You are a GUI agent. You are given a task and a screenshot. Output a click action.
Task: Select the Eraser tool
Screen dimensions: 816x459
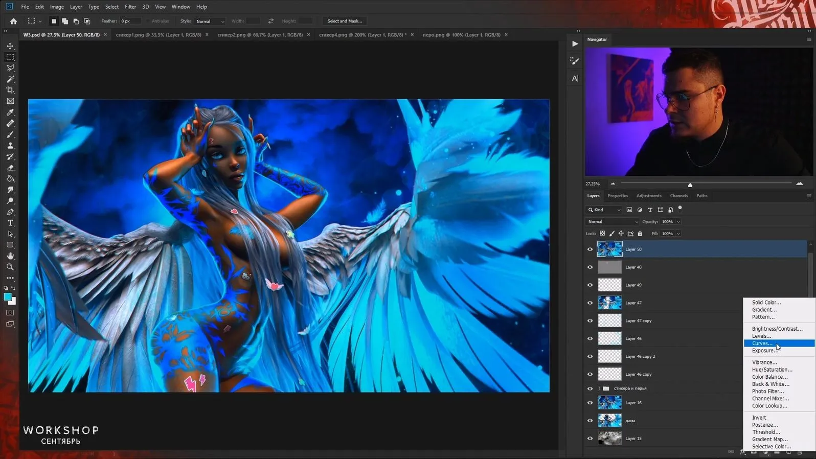tap(10, 168)
